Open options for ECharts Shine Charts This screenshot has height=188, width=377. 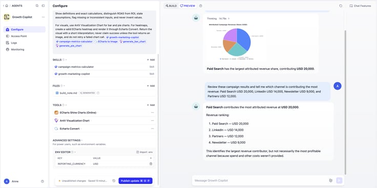tap(153, 113)
